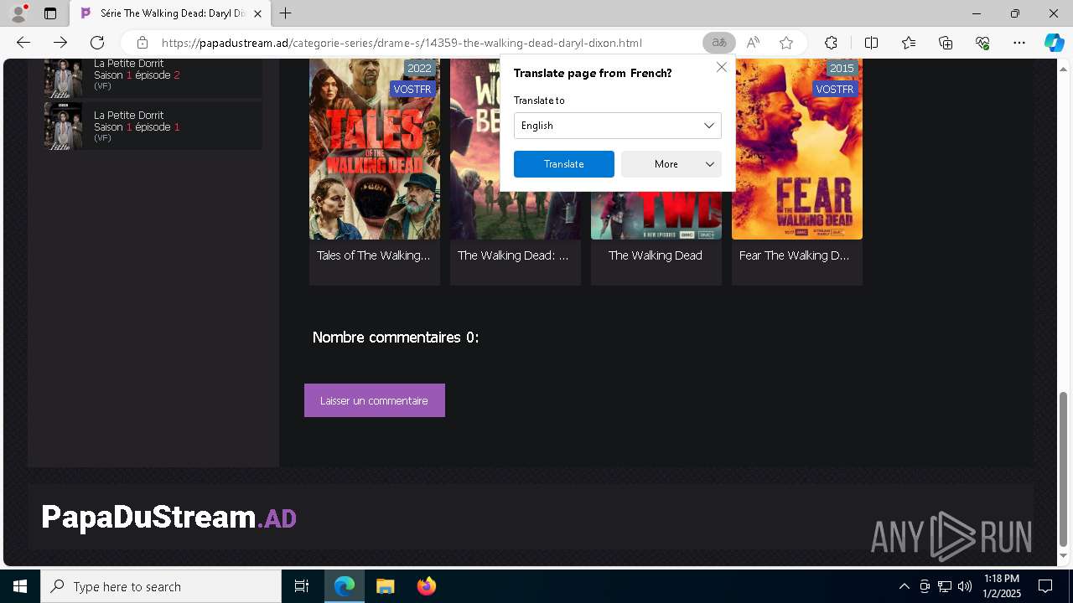Refresh the current page

97,43
